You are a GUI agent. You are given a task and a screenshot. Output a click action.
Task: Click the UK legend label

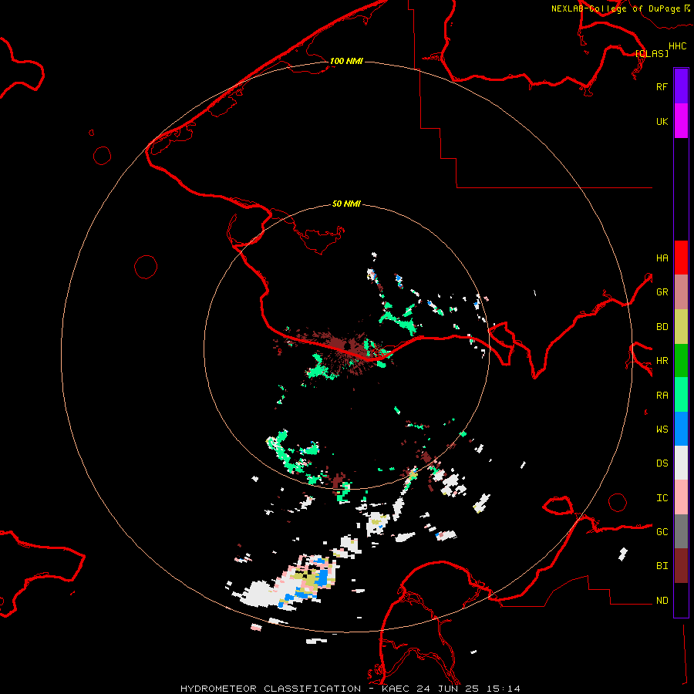(x=662, y=121)
